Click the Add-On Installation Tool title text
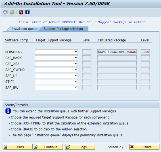 (57, 4)
